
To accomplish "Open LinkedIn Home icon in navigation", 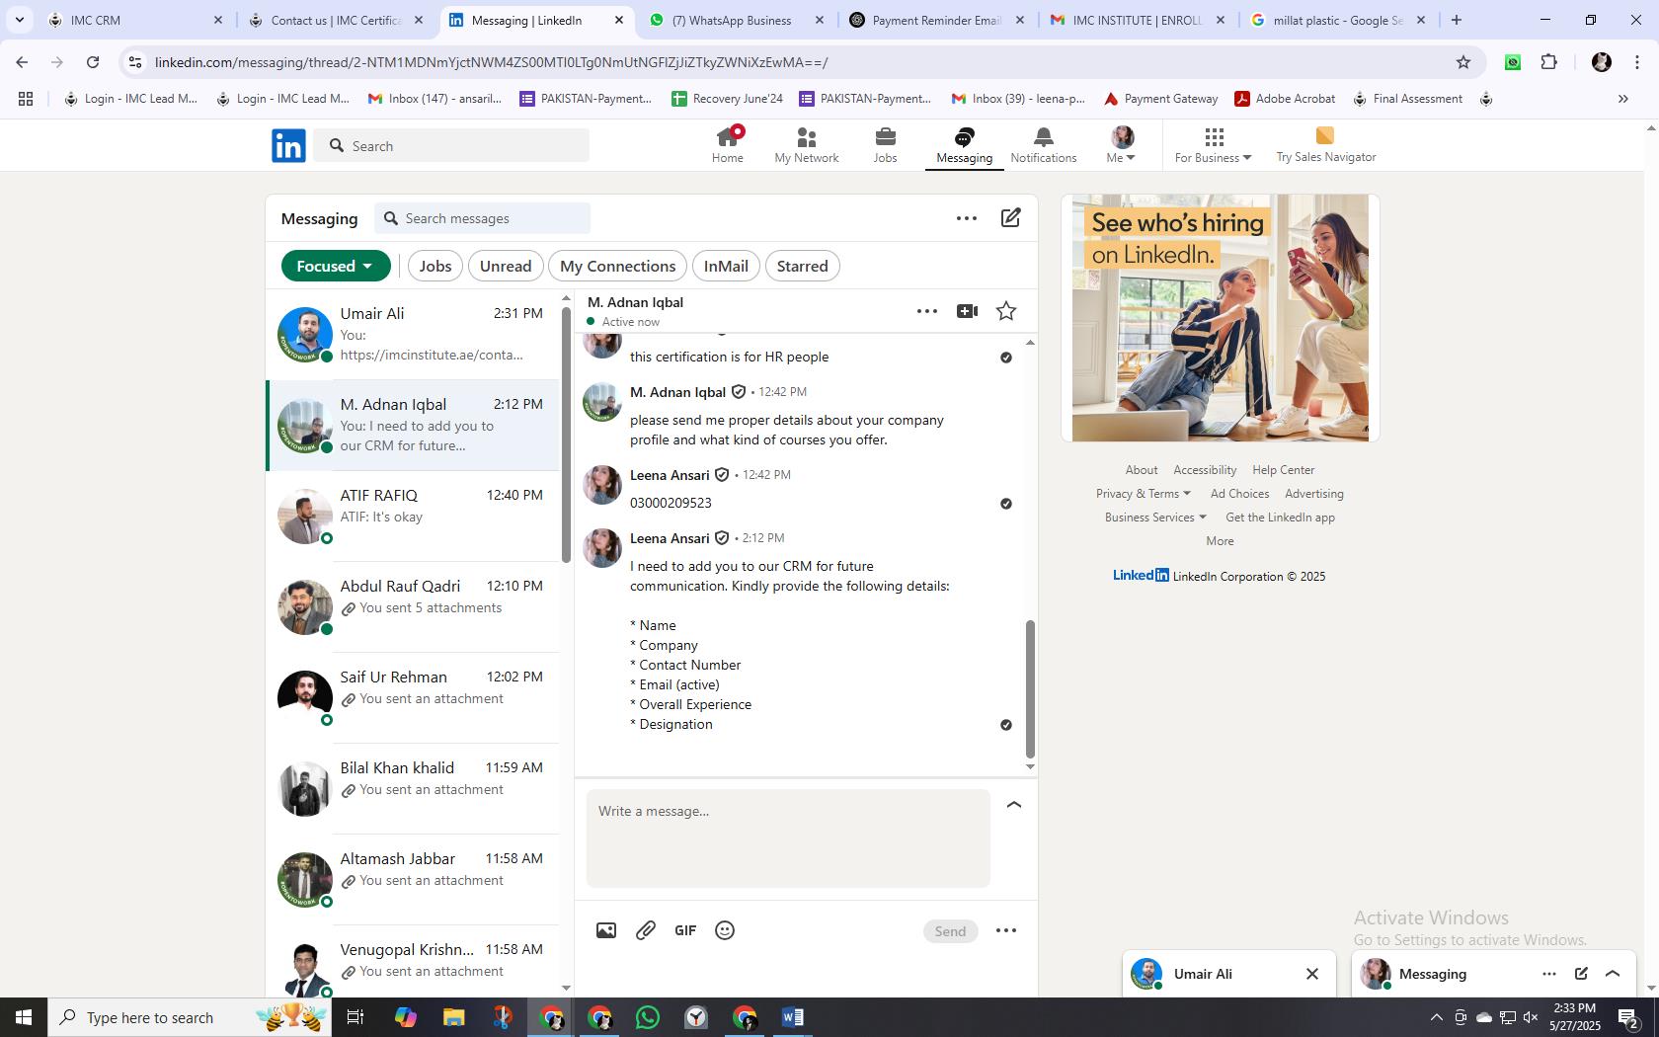I will pos(728,145).
